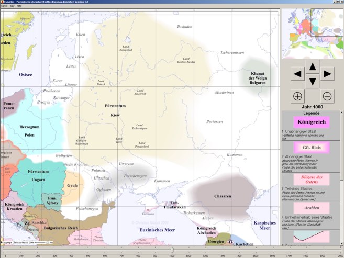
Task: Click the Jahr 1000 label
Action: 312,107
